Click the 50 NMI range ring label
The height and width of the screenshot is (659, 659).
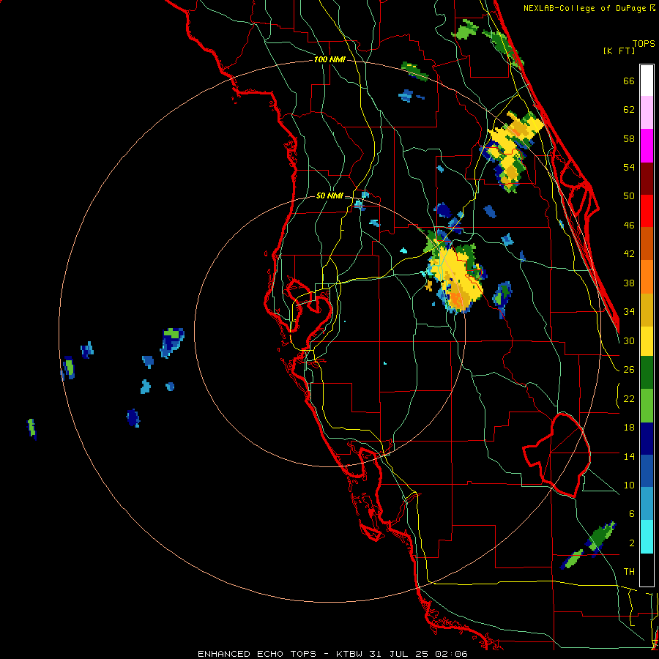coord(329,196)
